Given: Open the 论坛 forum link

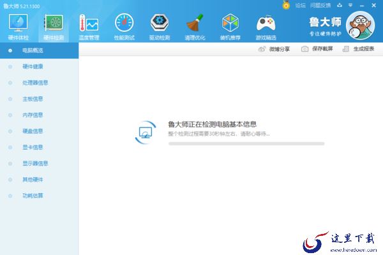Looking at the screenshot, I should 300,5.
